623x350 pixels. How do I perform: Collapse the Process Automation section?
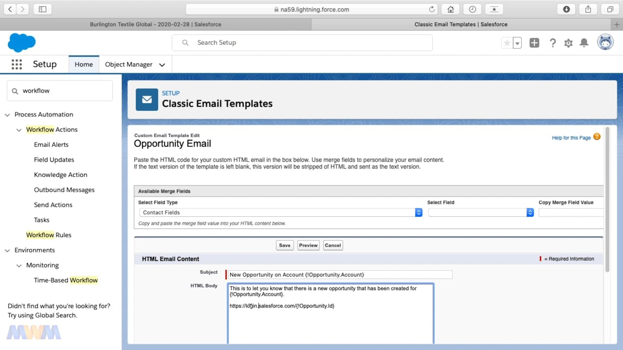[7, 115]
